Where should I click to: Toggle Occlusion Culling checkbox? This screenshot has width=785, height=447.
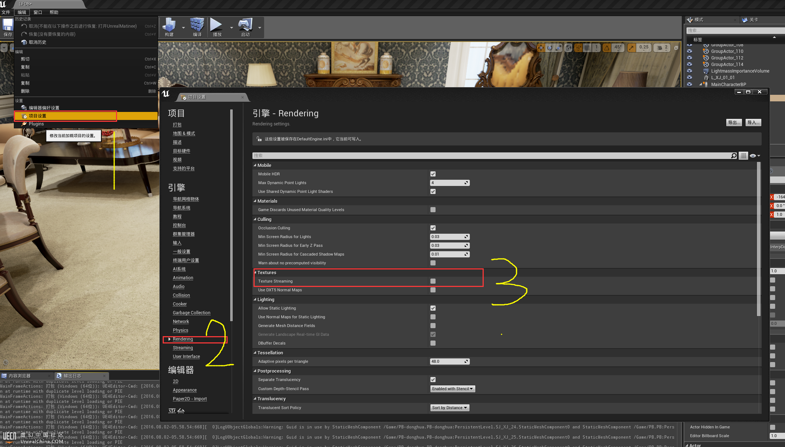pyautogui.click(x=433, y=228)
